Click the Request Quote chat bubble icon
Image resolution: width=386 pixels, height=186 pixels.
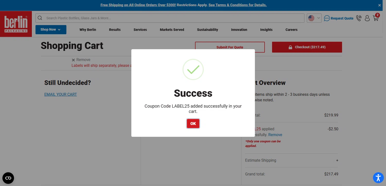pos(327,18)
